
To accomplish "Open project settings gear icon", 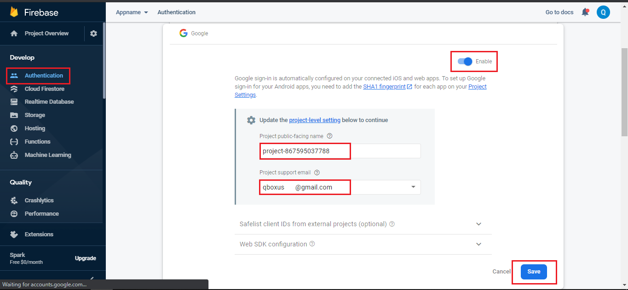I will 94,33.
